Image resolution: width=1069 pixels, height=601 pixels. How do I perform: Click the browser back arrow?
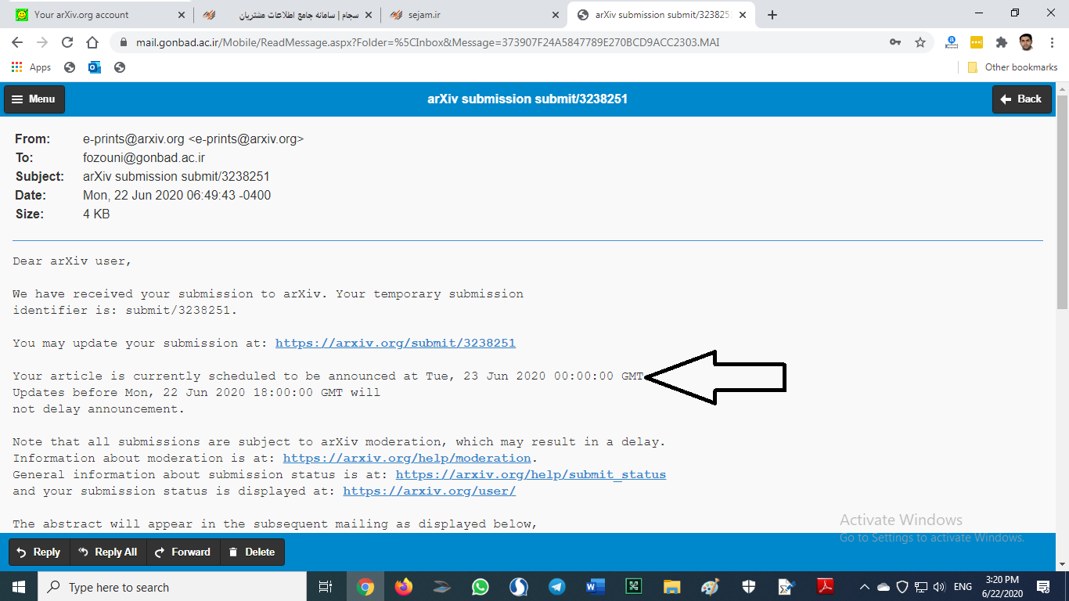[x=17, y=42]
